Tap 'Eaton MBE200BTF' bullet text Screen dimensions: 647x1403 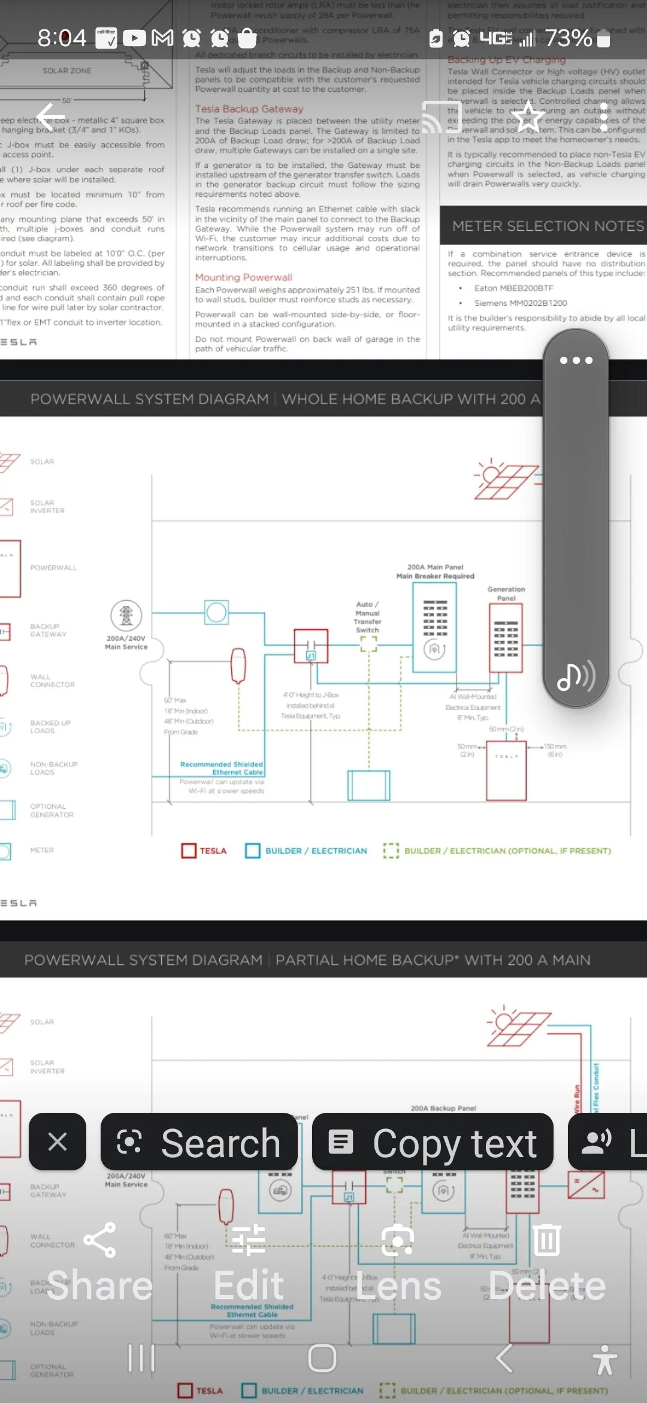pyautogui.click(x=514, y=288)
